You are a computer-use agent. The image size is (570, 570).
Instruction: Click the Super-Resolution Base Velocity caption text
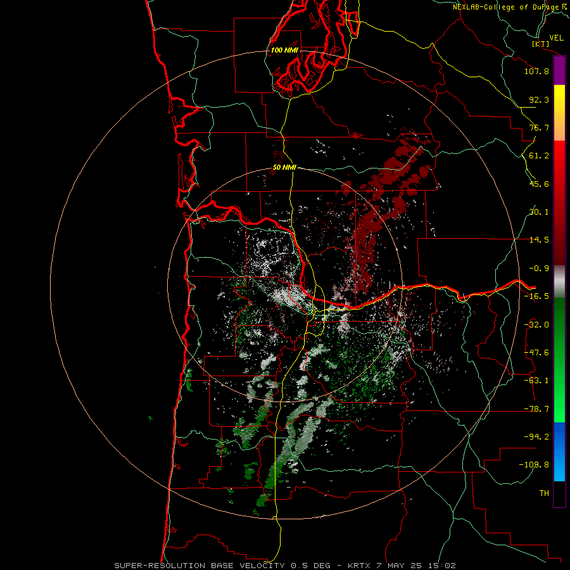point(285,566)
